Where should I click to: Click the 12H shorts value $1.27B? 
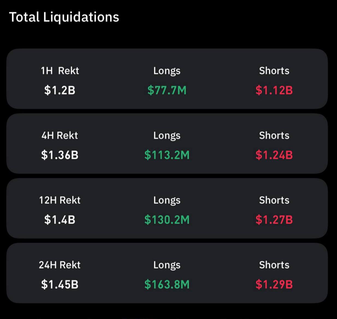coord(274,220)
